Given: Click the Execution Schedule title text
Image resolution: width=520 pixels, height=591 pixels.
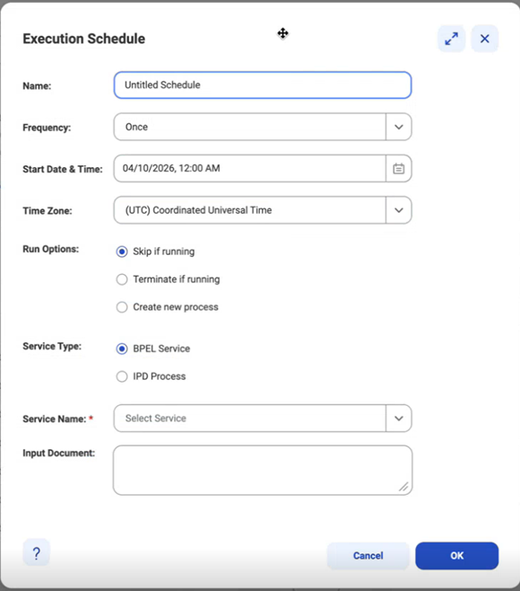Looking at the screenshot, I should point(84,39).
